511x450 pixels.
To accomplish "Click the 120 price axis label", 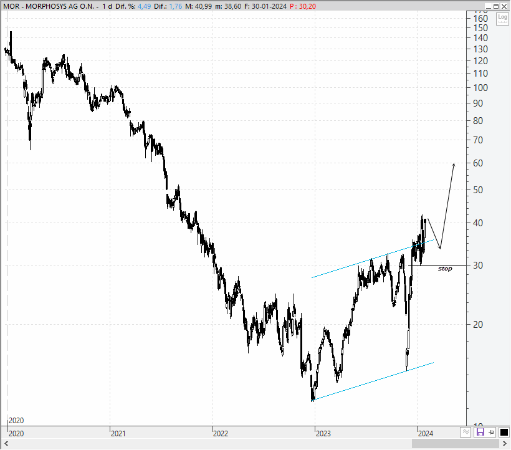I will 480,61.
